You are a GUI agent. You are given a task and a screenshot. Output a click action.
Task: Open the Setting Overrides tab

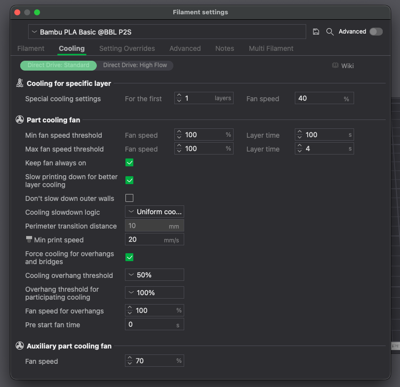click(x=127, y=48)
